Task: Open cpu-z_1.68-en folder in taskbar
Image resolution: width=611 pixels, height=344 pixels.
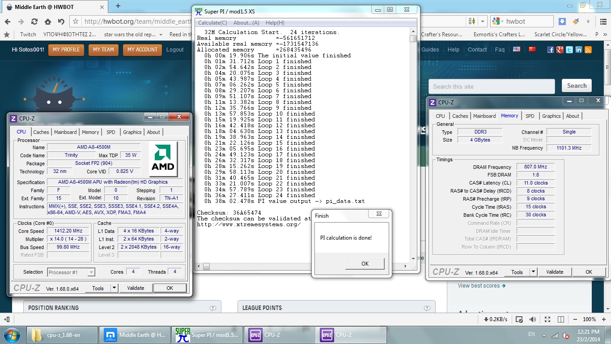Action: click(63, 335)
